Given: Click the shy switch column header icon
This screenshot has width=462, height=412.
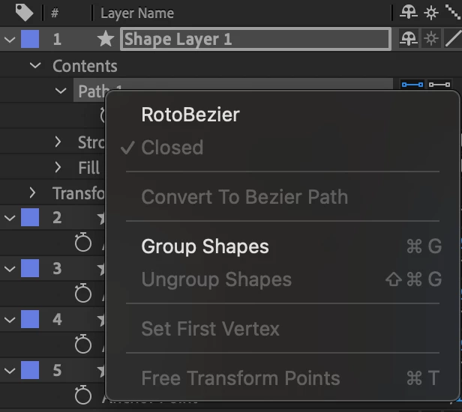Looking at the screenshot, I should pos(408,13).
